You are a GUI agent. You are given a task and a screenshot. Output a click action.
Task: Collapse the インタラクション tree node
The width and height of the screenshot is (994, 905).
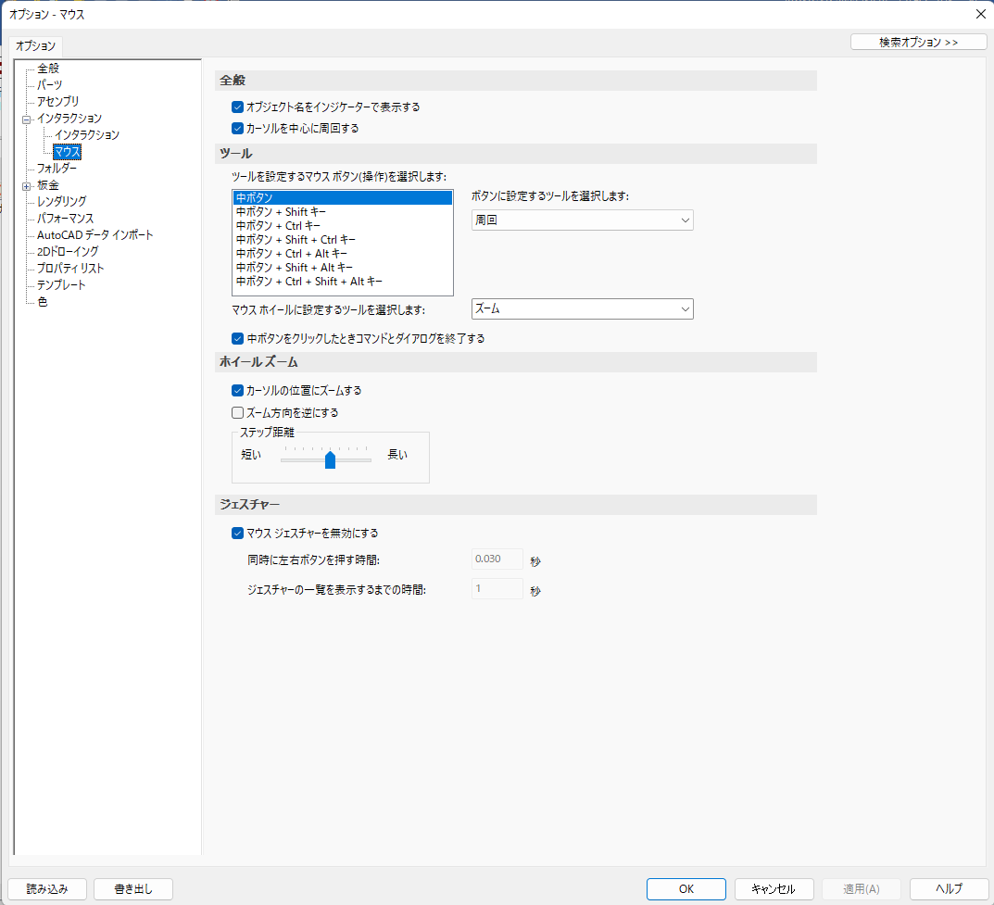click(x=27, y=119)
